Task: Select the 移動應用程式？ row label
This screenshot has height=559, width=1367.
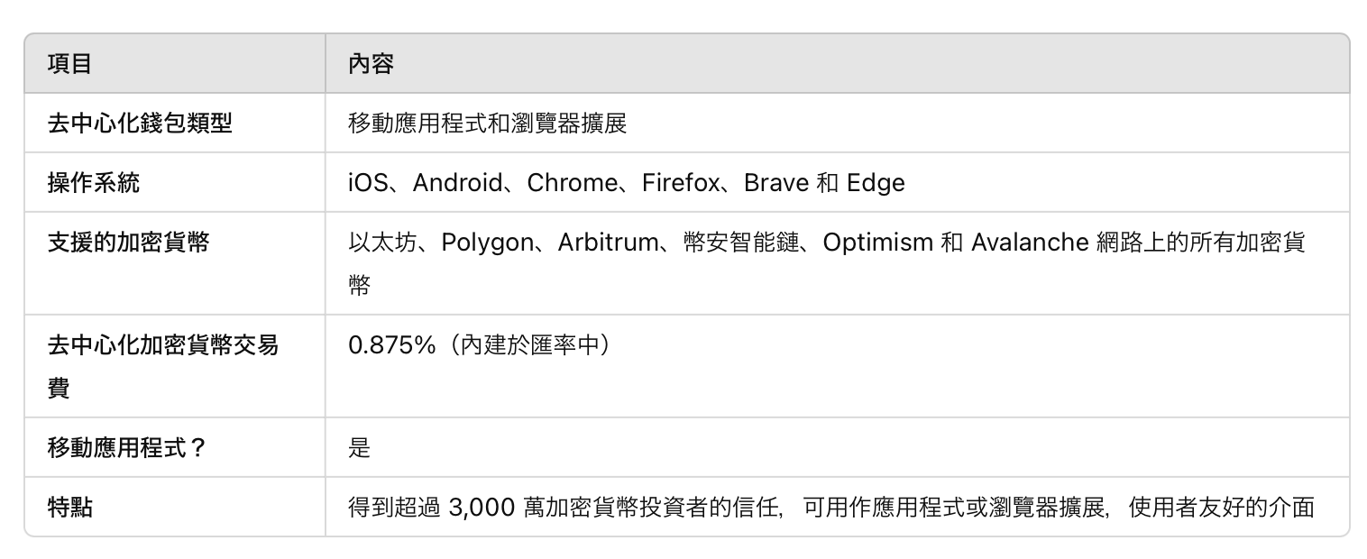Action: [127, 447]
